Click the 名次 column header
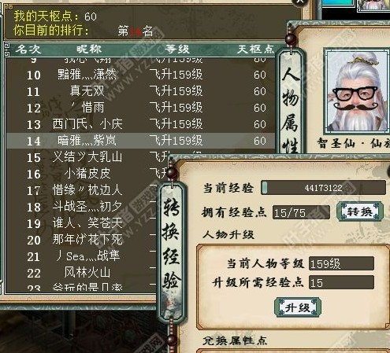This screenshot has width=390, height=353. click(x=28, y=50)
